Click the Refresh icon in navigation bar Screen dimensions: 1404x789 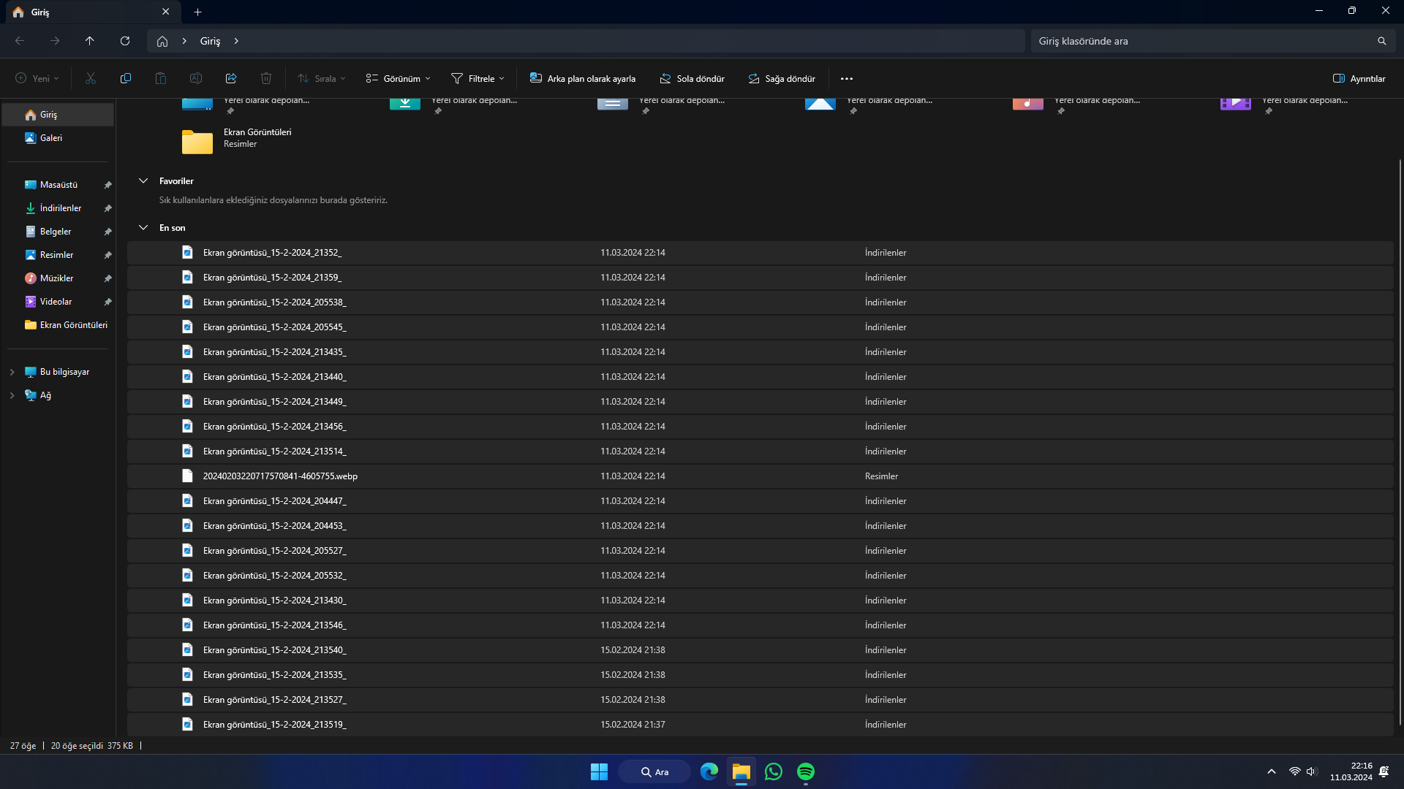[x=125, y=41]
